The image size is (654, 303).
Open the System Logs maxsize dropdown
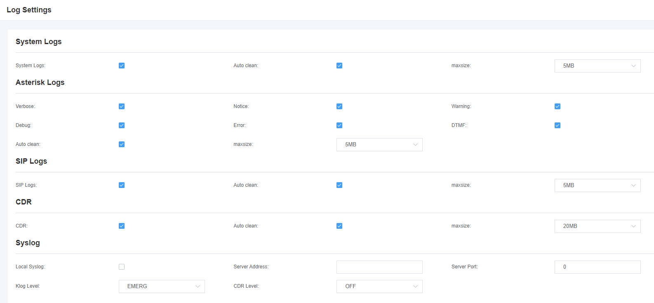598,66
